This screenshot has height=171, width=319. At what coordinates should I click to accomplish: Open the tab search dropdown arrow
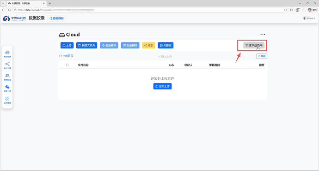point(3,3)
